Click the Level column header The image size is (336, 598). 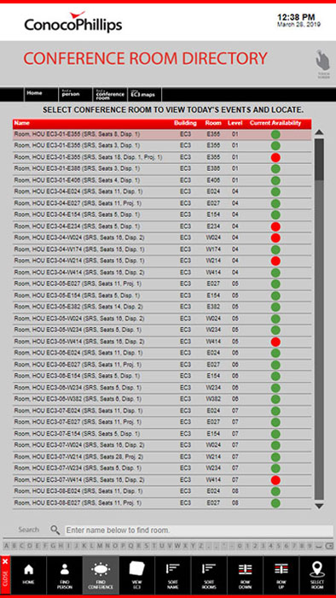tap(235, 123)
